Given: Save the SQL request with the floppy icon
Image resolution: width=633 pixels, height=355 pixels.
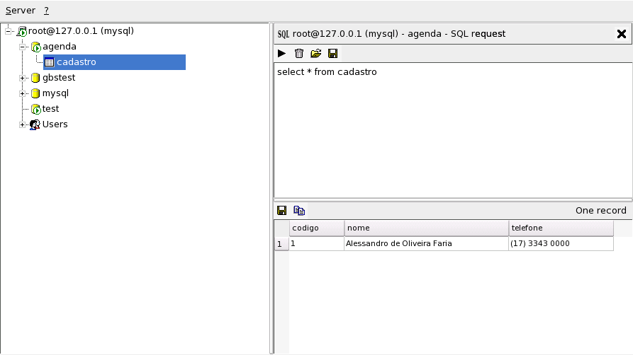Looking at the screenshot, I should (x=332, y=54).
